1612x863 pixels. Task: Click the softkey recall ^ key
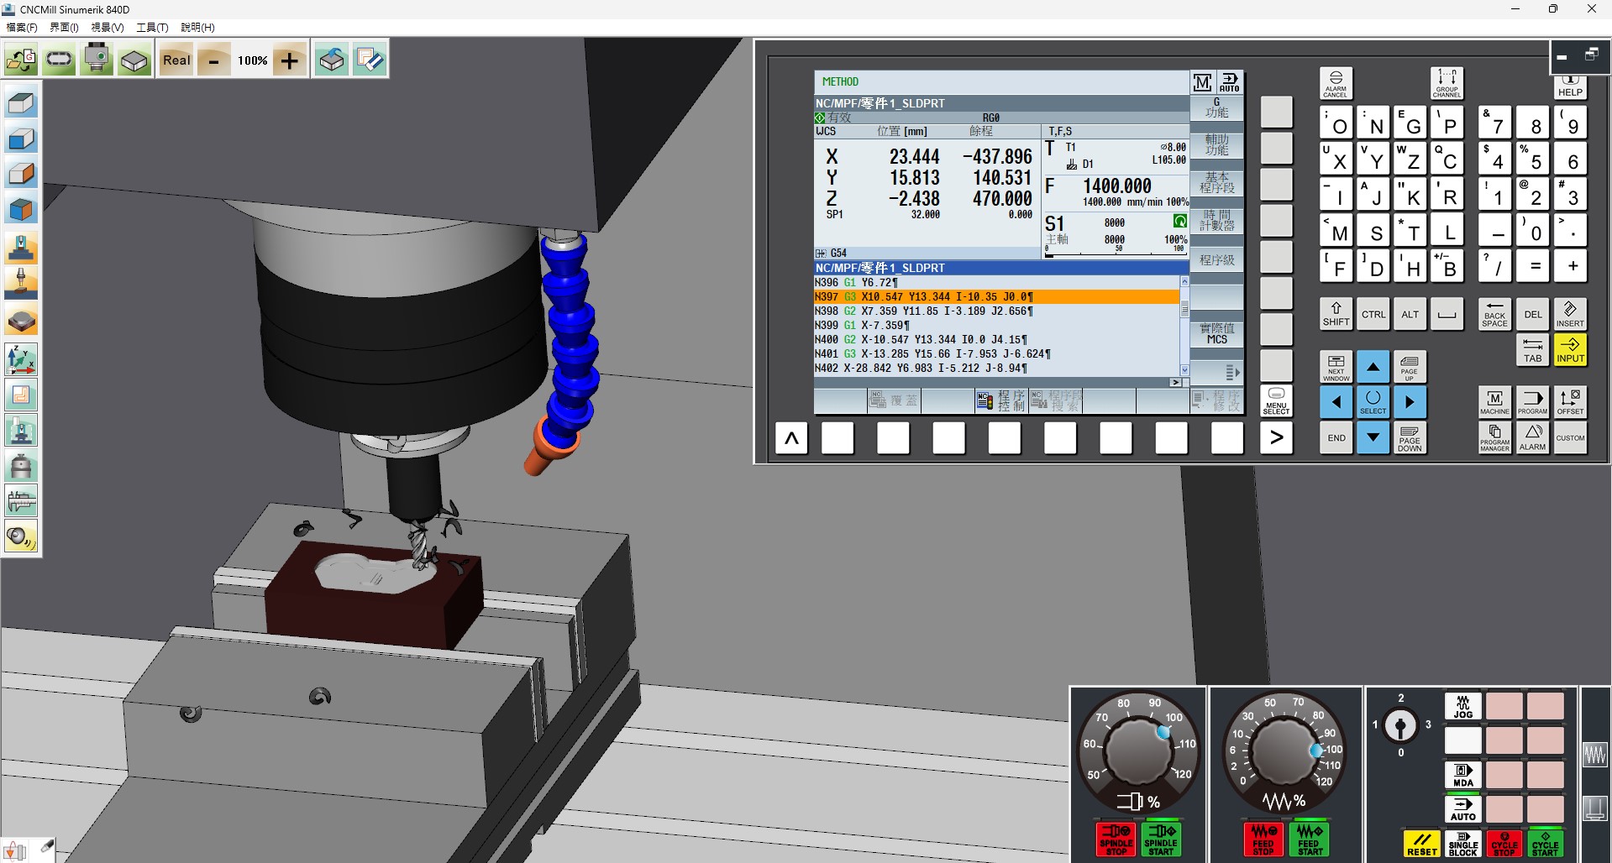click(x=791, y=438)
